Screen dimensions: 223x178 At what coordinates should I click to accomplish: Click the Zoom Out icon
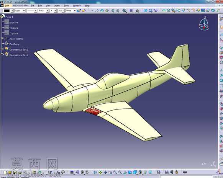point(120,173)
